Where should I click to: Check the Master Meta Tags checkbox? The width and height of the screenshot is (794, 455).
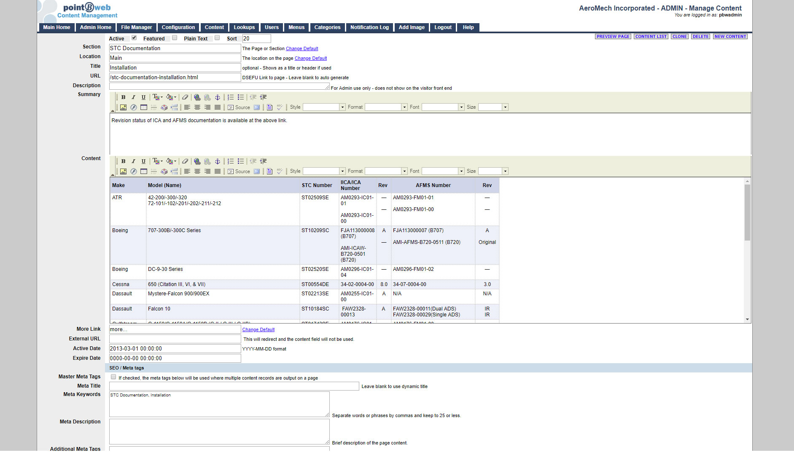coord(113,377)
